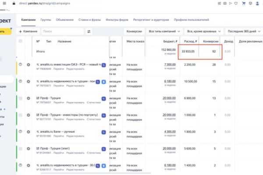Click status circle icon for недвижимость в турции - 30.0

pyautogui.click(x=21, y=165)
